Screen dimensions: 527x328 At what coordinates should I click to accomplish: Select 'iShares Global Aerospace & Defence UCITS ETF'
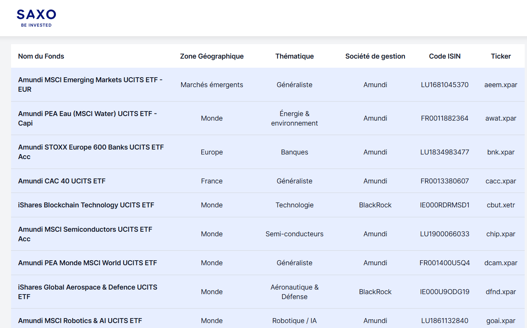coord(88,292)
